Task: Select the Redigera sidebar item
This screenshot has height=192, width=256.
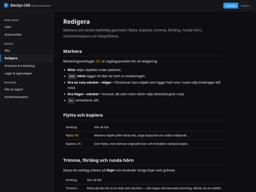Action: [x=27, y=58]
